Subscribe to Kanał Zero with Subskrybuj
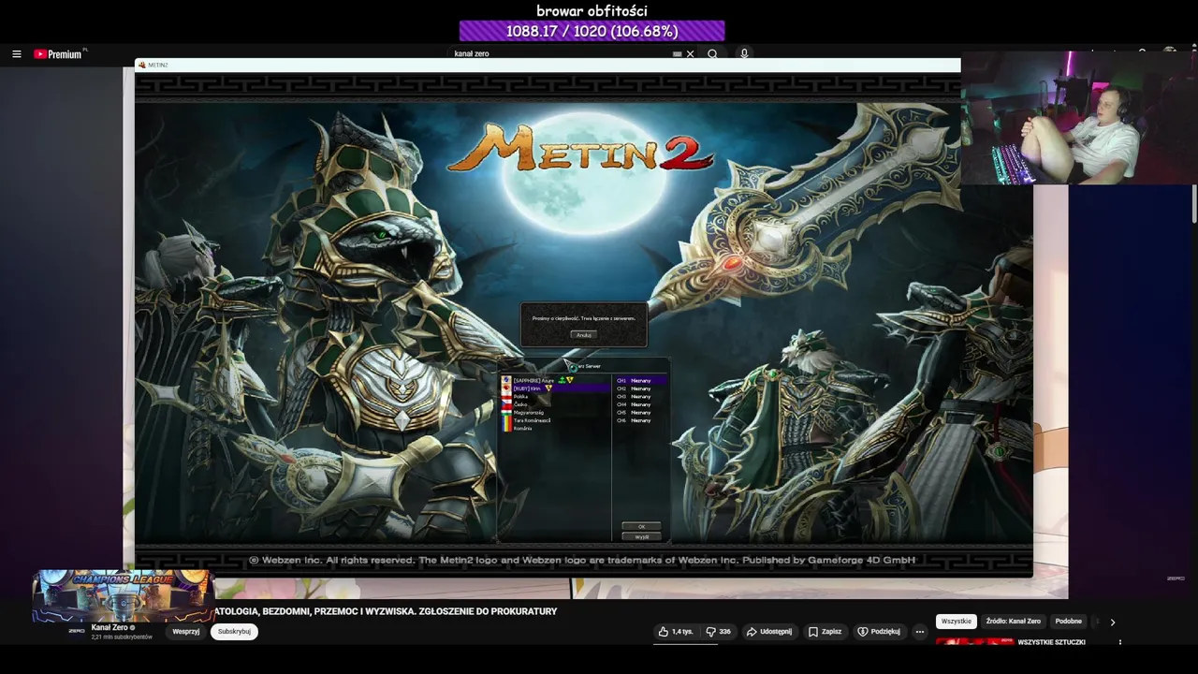 pos(234,632)
